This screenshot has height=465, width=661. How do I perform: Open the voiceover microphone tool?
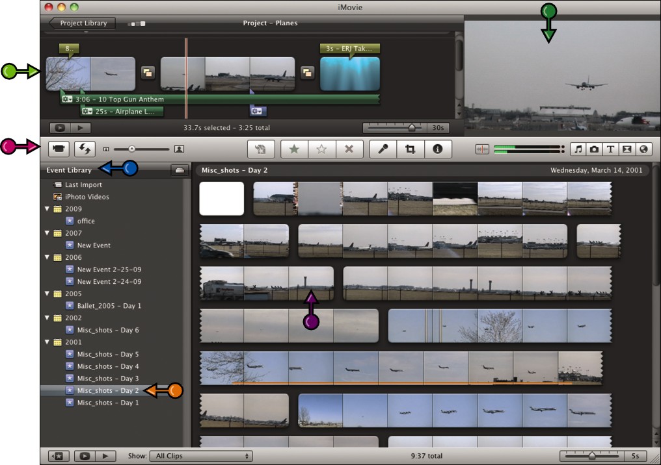pos(383,149)
